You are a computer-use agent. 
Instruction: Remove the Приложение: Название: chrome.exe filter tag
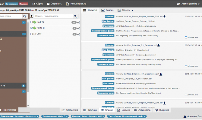click(37, 116)
